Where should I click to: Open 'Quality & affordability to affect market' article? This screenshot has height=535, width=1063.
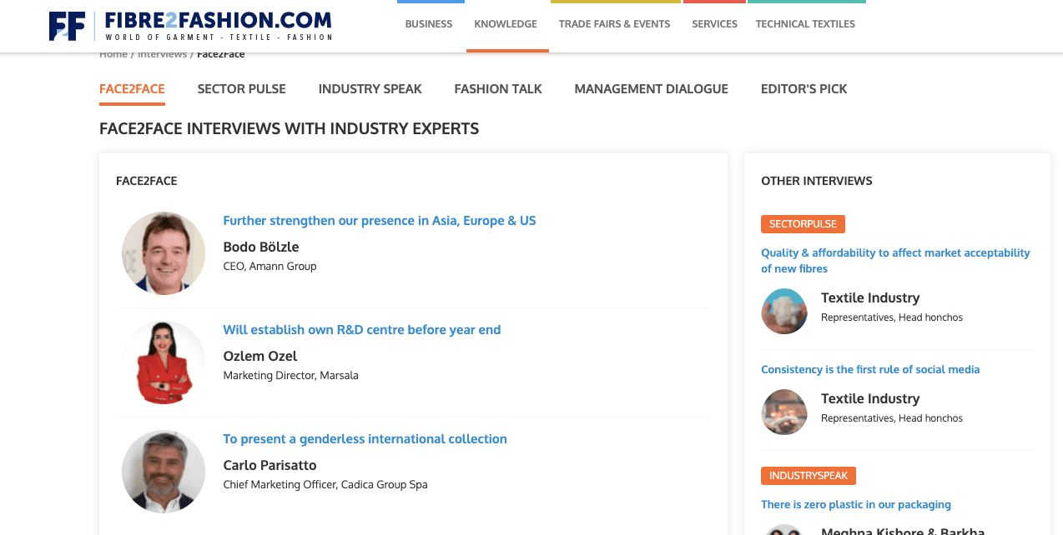pyautogui.click(x=895, y=261)
